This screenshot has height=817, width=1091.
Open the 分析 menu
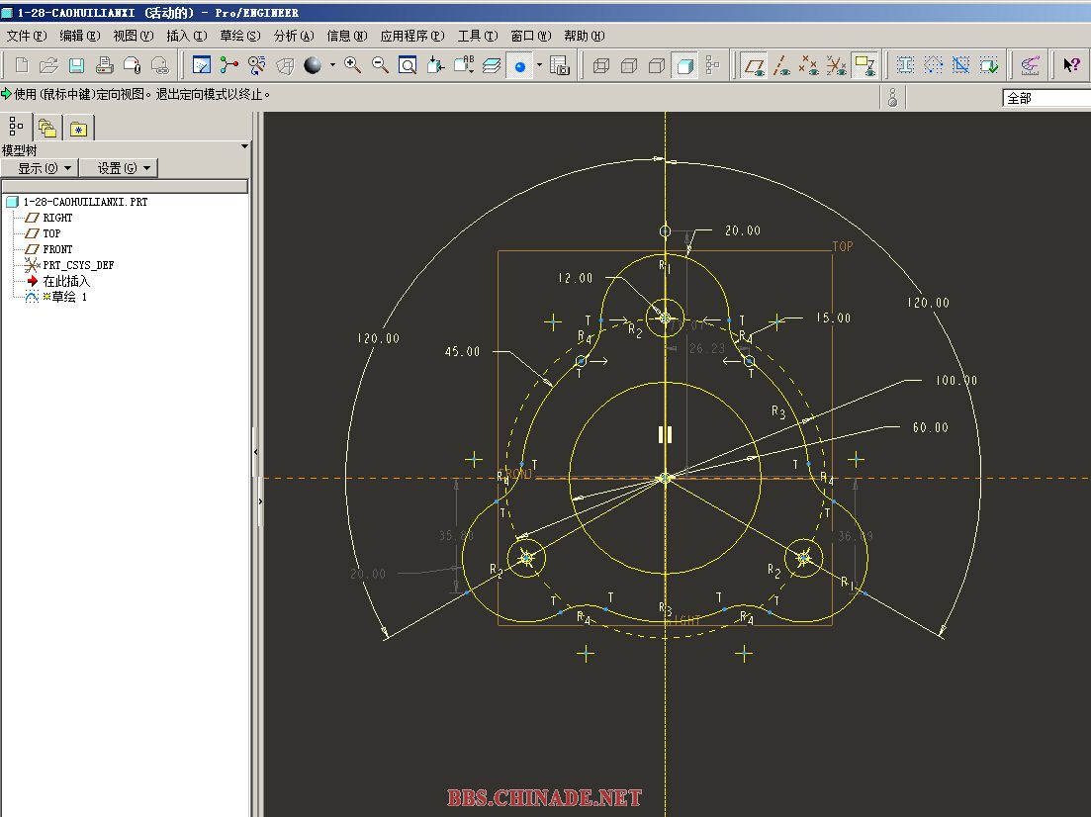pyautogui.click(x=293, y=36)
